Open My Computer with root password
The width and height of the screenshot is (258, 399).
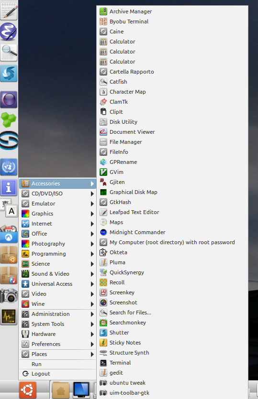[x=172, y=242]
